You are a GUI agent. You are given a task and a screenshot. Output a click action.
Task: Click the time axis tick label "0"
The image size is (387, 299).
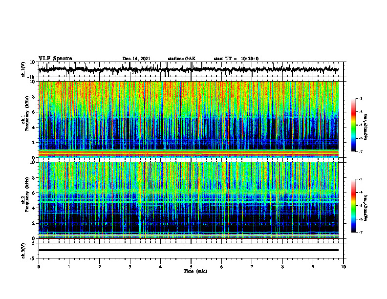click(x=39, y=267)
